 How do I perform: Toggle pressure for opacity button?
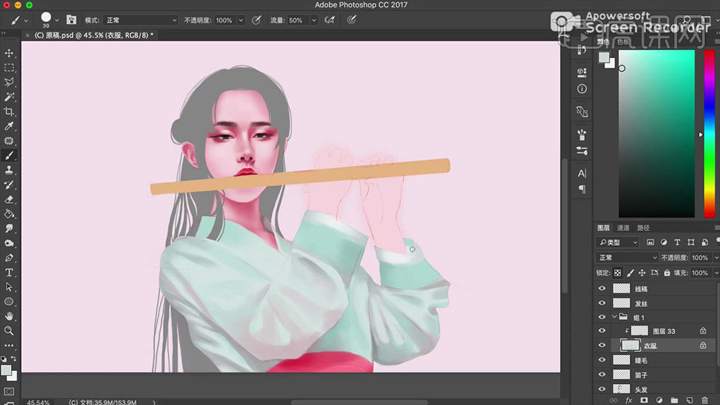[x=257, y=20]
